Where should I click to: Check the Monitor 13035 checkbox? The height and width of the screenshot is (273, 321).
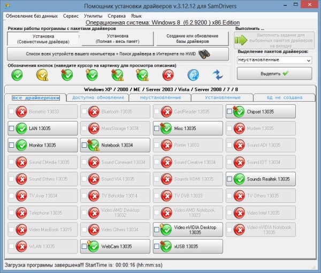12,145
